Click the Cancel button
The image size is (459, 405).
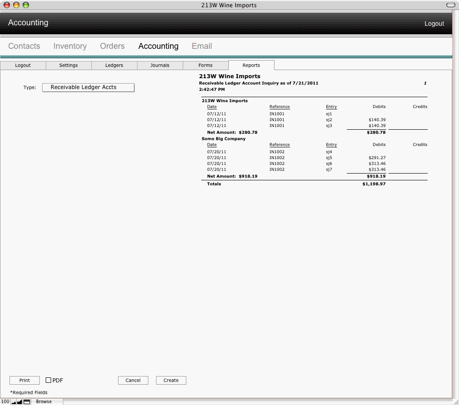pyautogui.click(x=133, y=380)
